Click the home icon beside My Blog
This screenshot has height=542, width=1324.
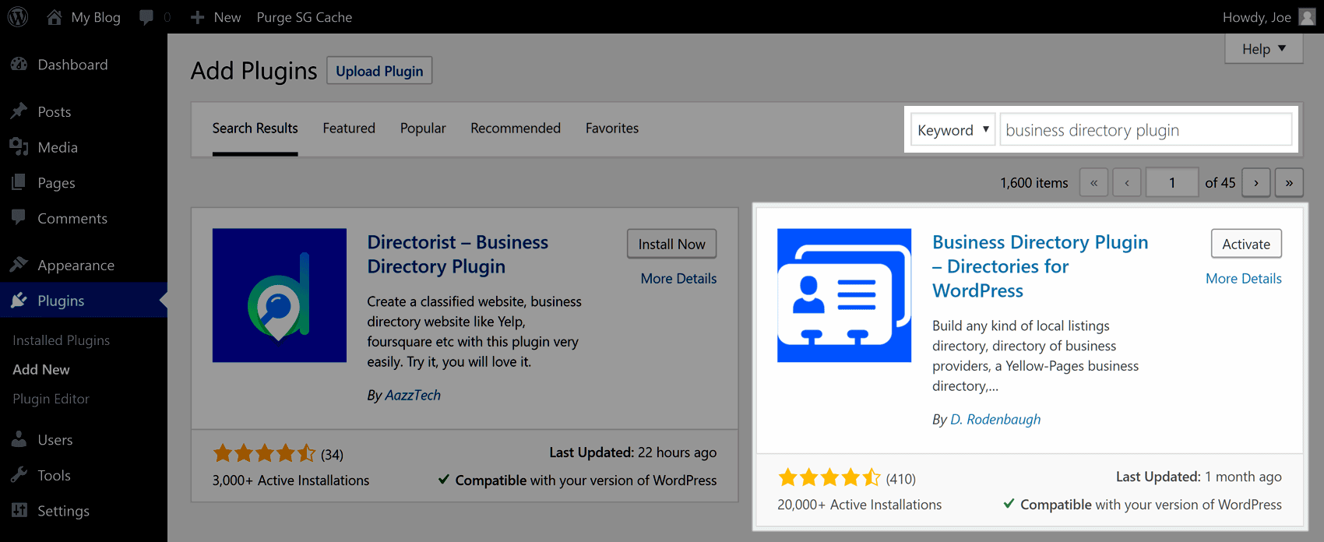pyautogui.click(x=54, y=17)
